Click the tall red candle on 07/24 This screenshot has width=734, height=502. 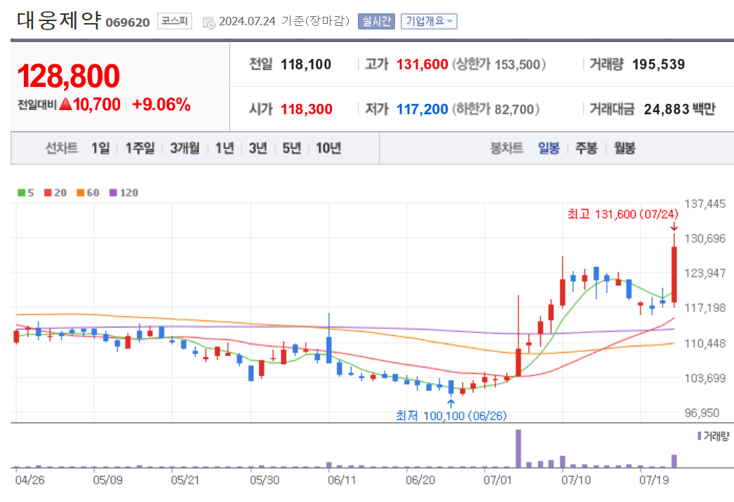(674, 275)
